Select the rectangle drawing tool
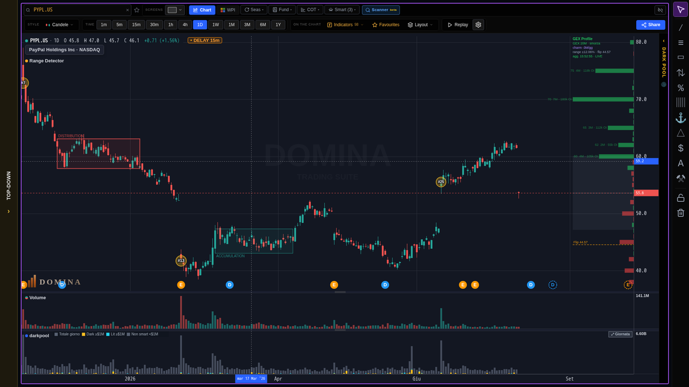The image size is (689, 387). pos(680,57)
